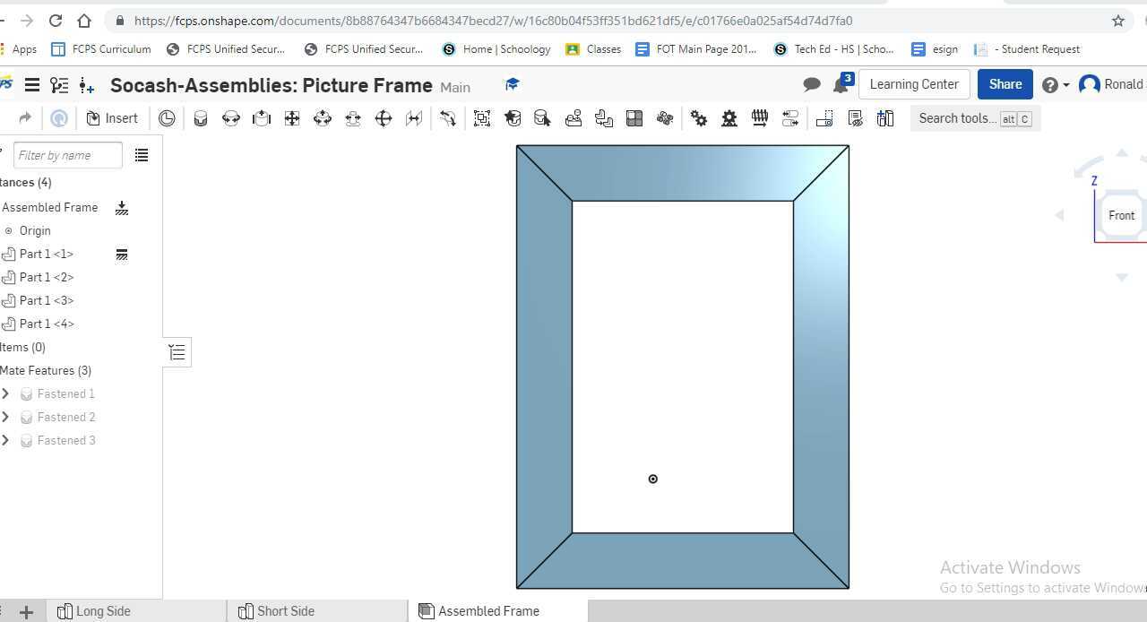1147x622 pixels.
Task: Open the document hamburger menu
Action: point(32,84)
